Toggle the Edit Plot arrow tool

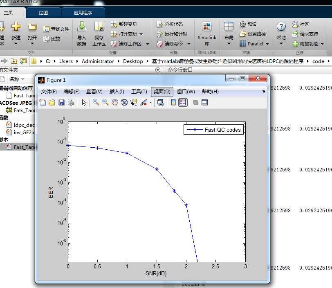pos(84,103)
